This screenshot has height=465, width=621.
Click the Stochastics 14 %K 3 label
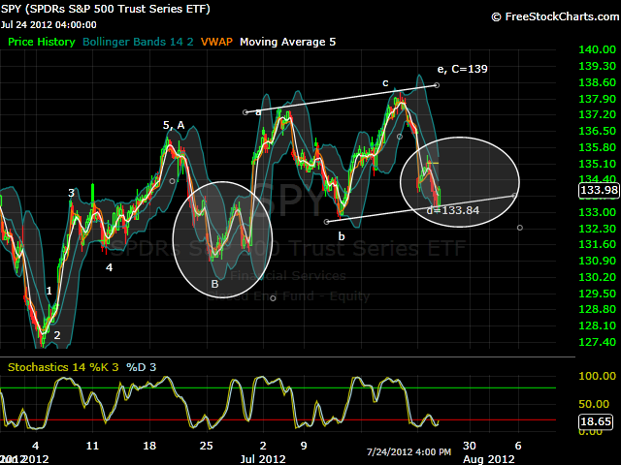coord(63,367)
